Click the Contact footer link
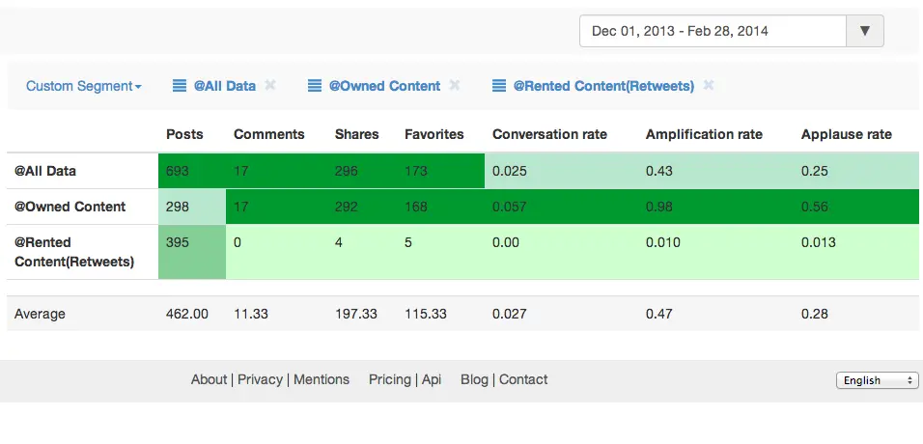This screenshot has height=444, width=923. tap(523, 379)
